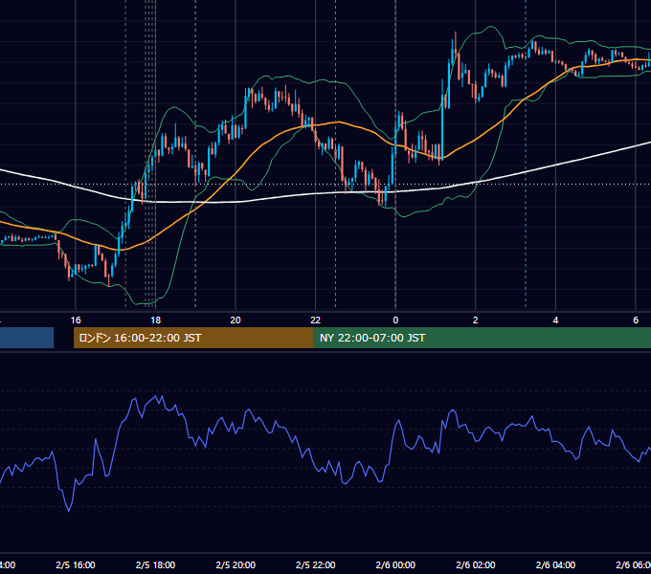Click the 2/6 00:00 date label

pyautogui.click(x=395, y=564)
